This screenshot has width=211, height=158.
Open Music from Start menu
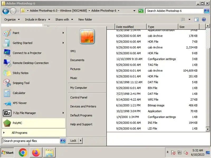[x=74, y=78]
